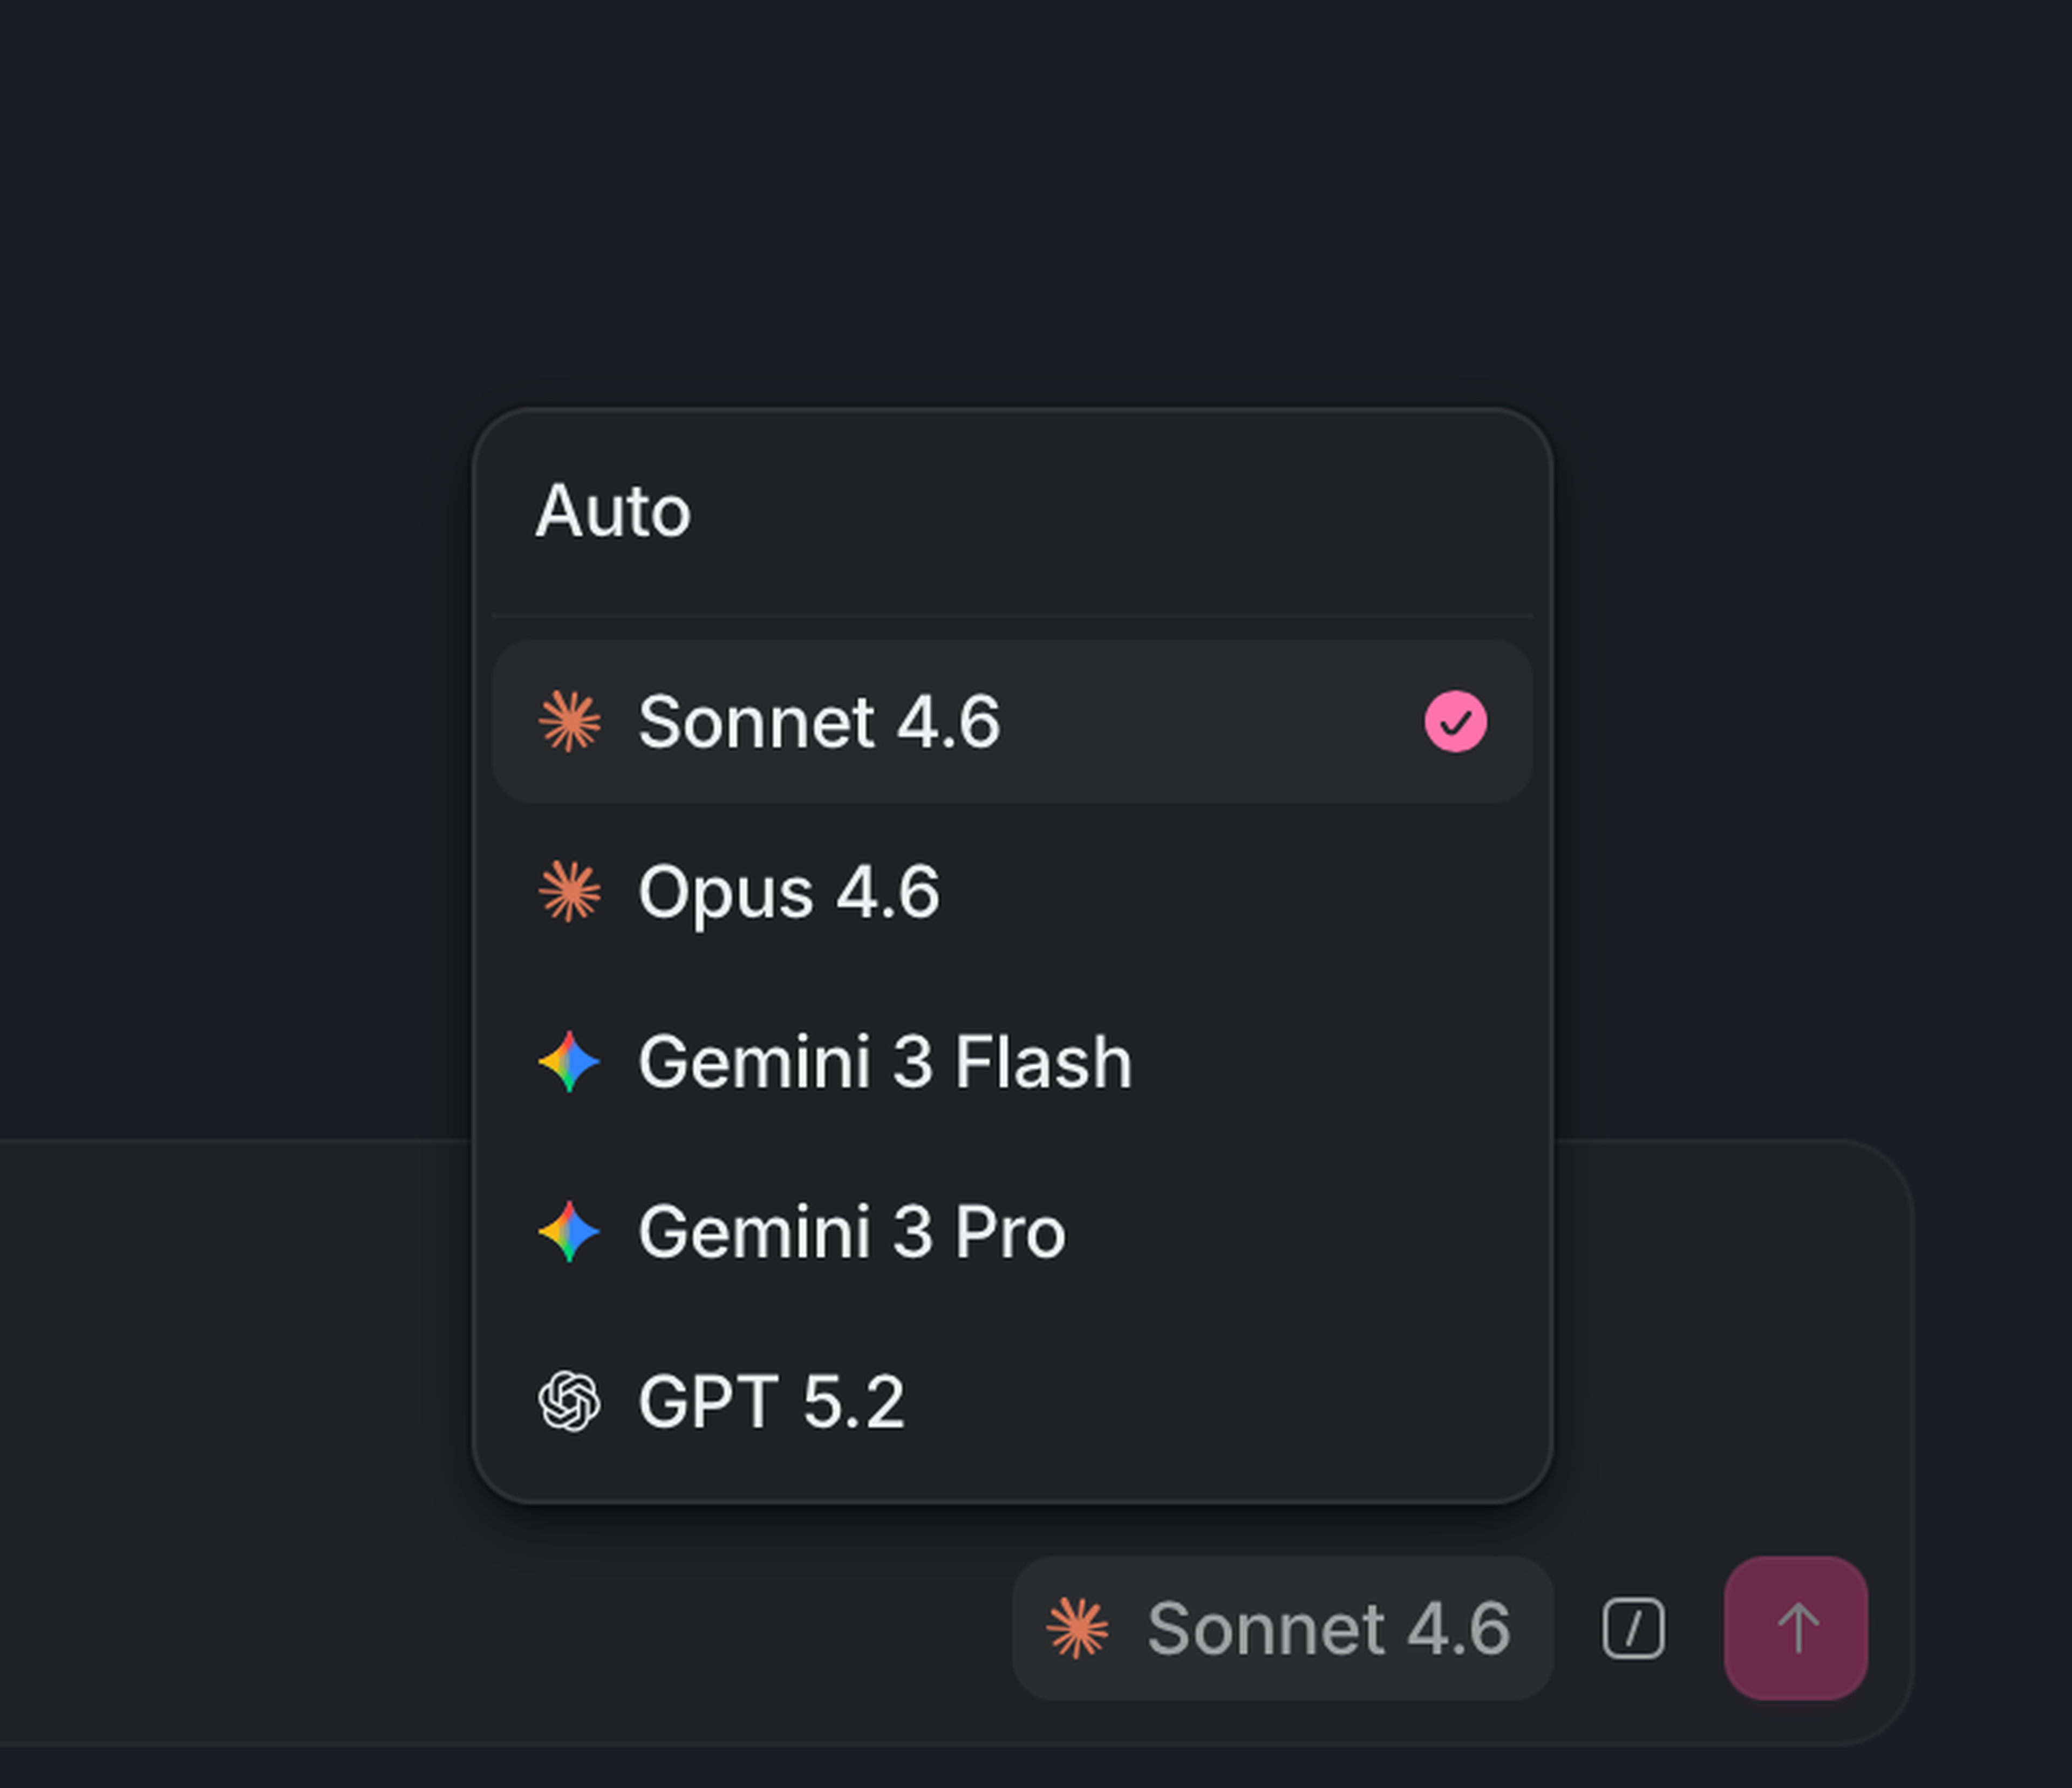Dismiss the menu by clicking the dark area above
The image size is (2072, 1788).
(x=1000, y=200)
